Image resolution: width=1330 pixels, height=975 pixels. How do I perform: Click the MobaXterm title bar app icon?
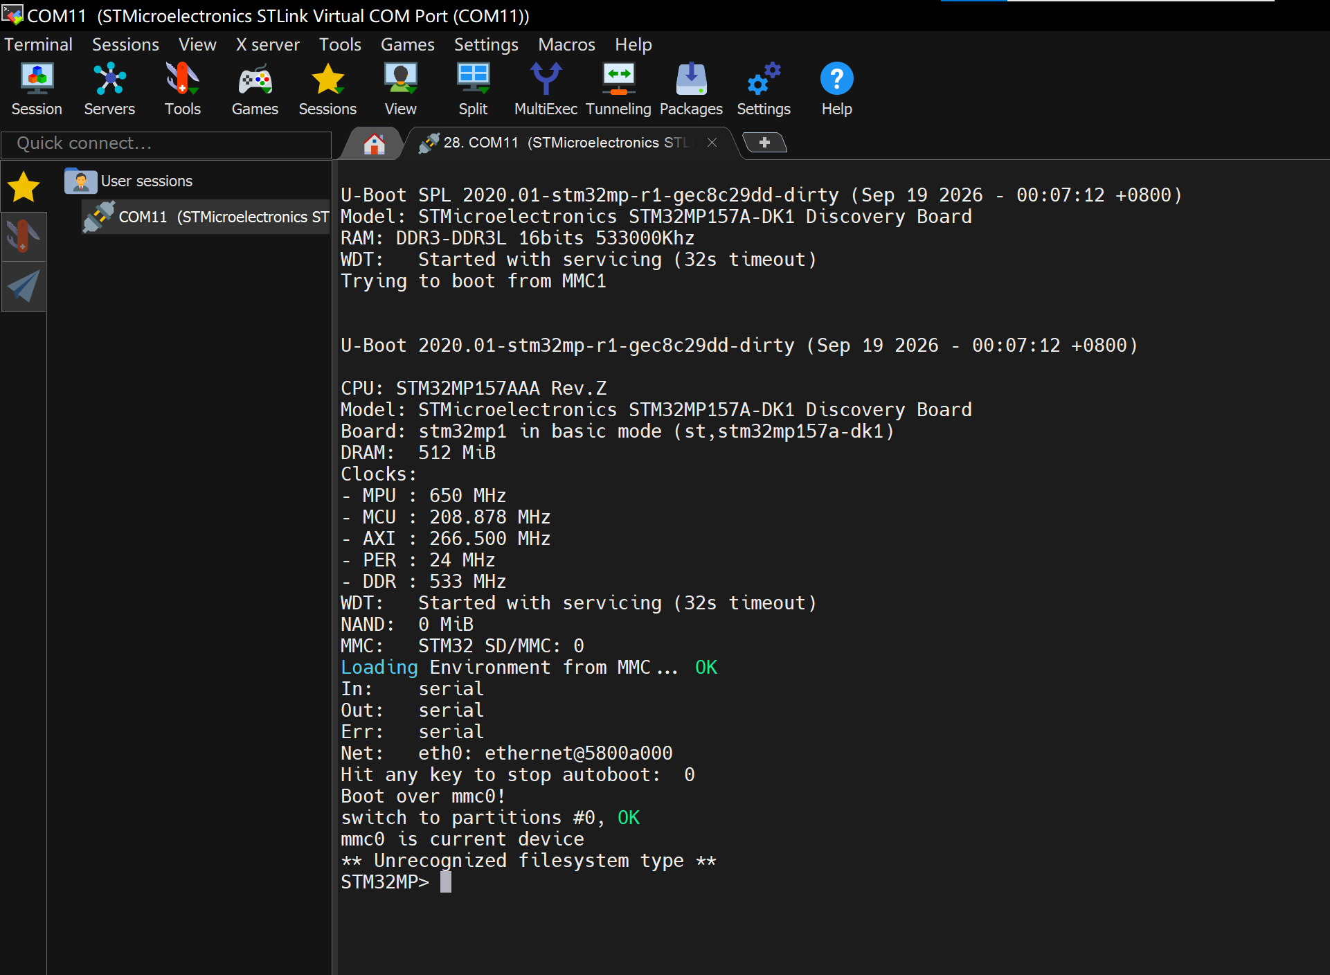pos(12,15)
